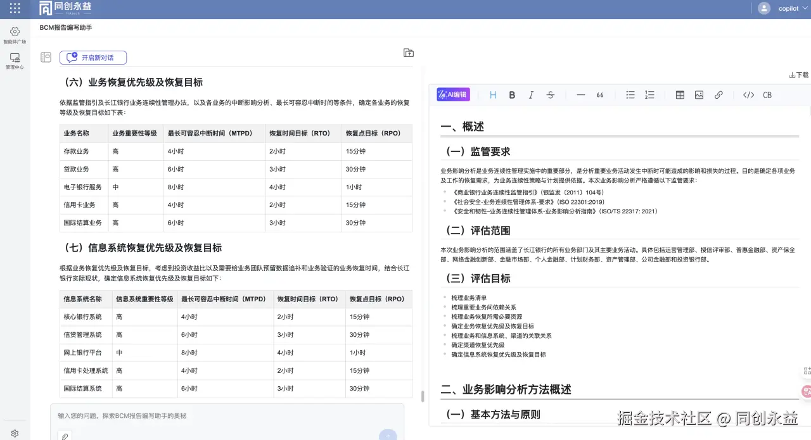Click the 贷款业务 table cell
The image size is (811, 440).
pos(84,169)
